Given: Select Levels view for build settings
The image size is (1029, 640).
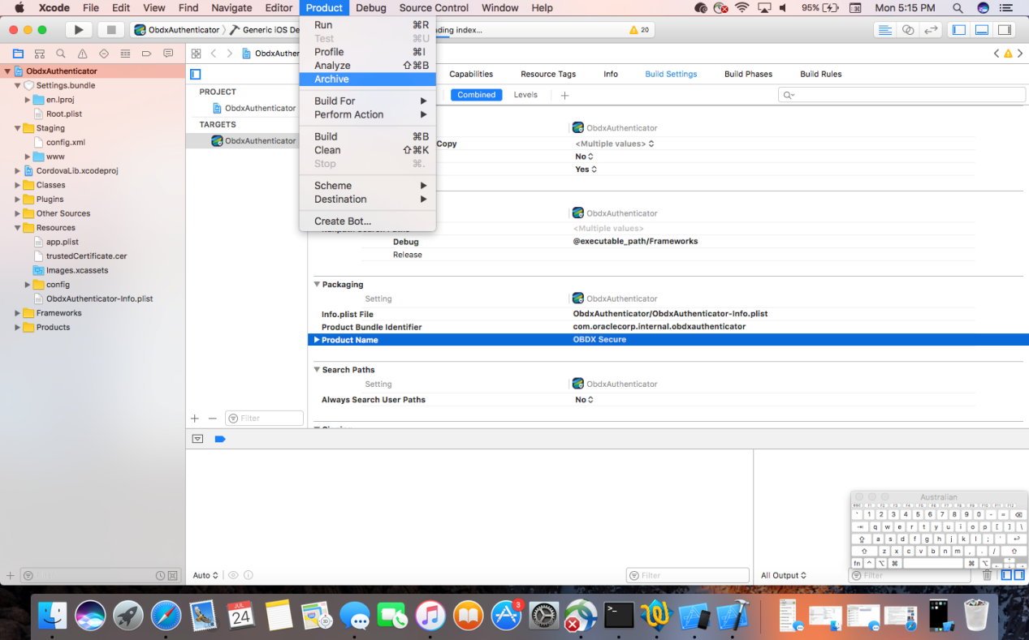Looking at the screenshot, I should [525, 95].
